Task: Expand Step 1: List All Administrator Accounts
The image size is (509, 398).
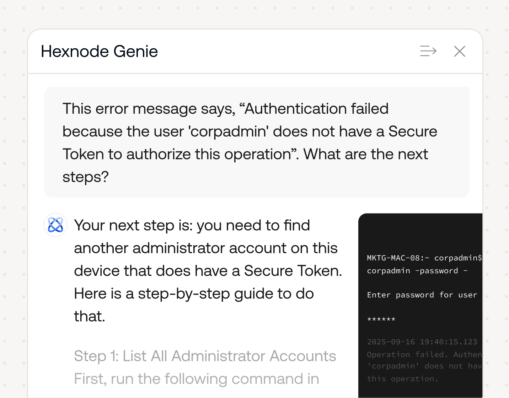Action: point(205,356)
